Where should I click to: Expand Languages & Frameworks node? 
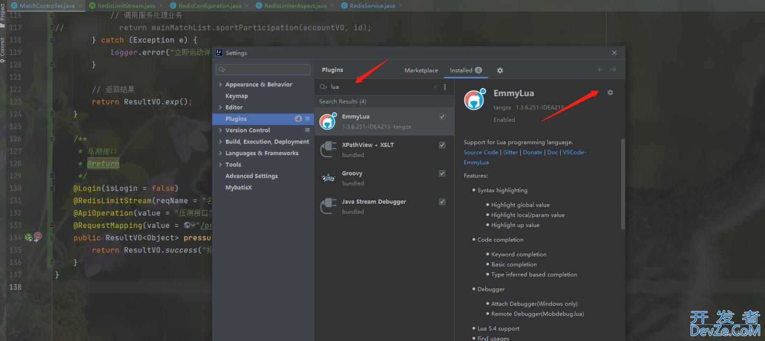220,153
